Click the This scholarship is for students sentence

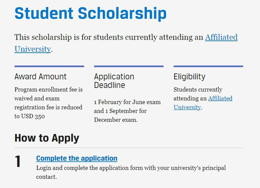pos(109,37)
